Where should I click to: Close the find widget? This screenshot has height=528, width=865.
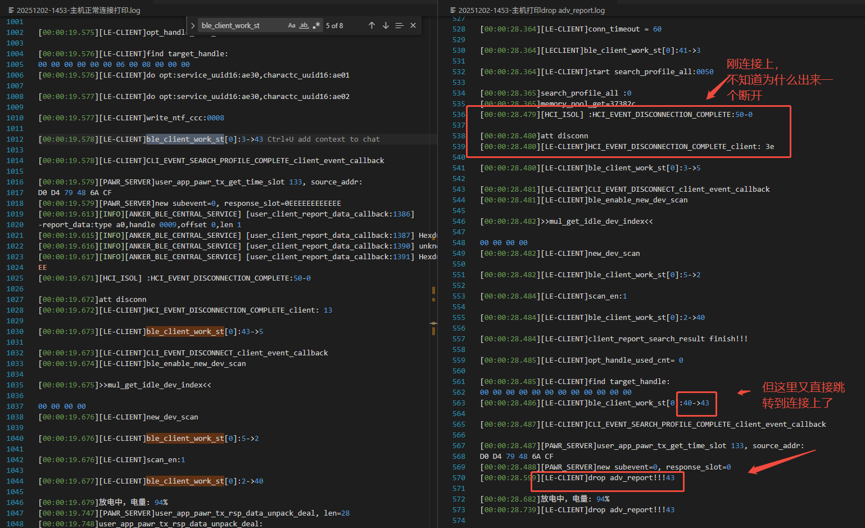click(x=413, y=25)
